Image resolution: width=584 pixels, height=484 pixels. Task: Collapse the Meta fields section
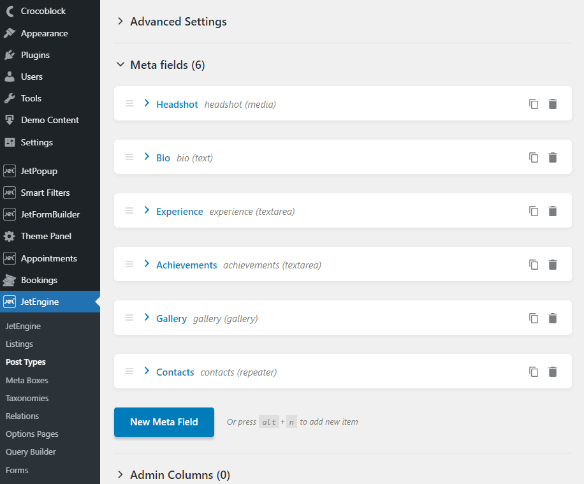(120, 64)
